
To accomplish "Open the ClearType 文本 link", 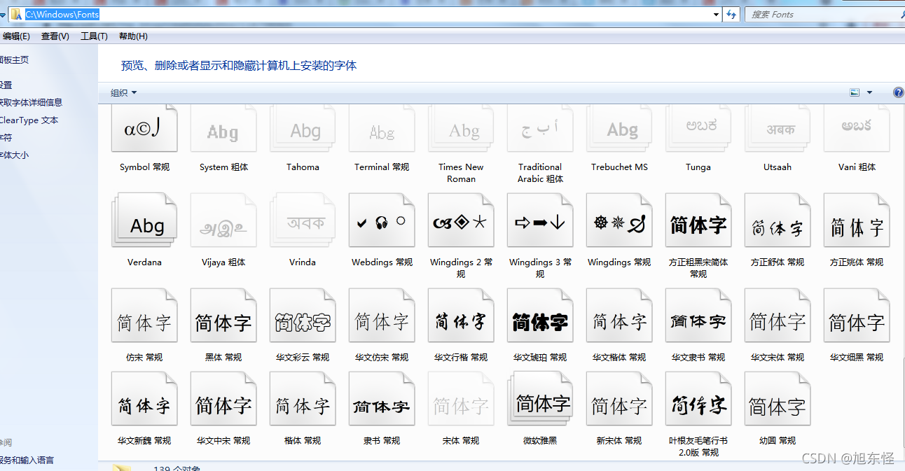I will (29, 120).
